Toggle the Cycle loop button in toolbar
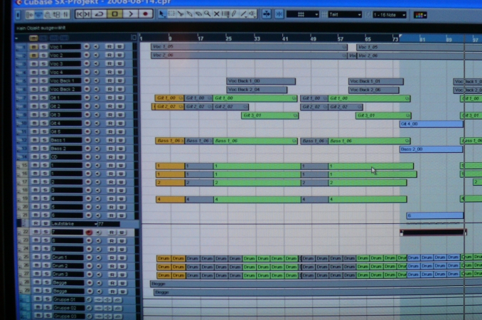 point(99,14)
